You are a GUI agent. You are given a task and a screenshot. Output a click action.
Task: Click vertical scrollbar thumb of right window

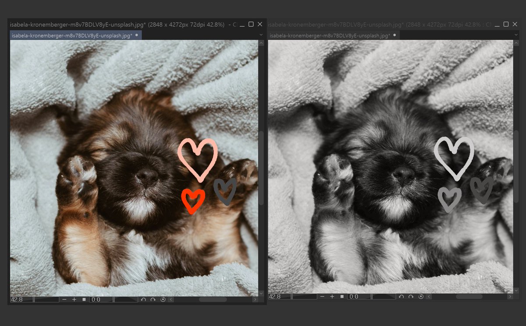point(516,166)
